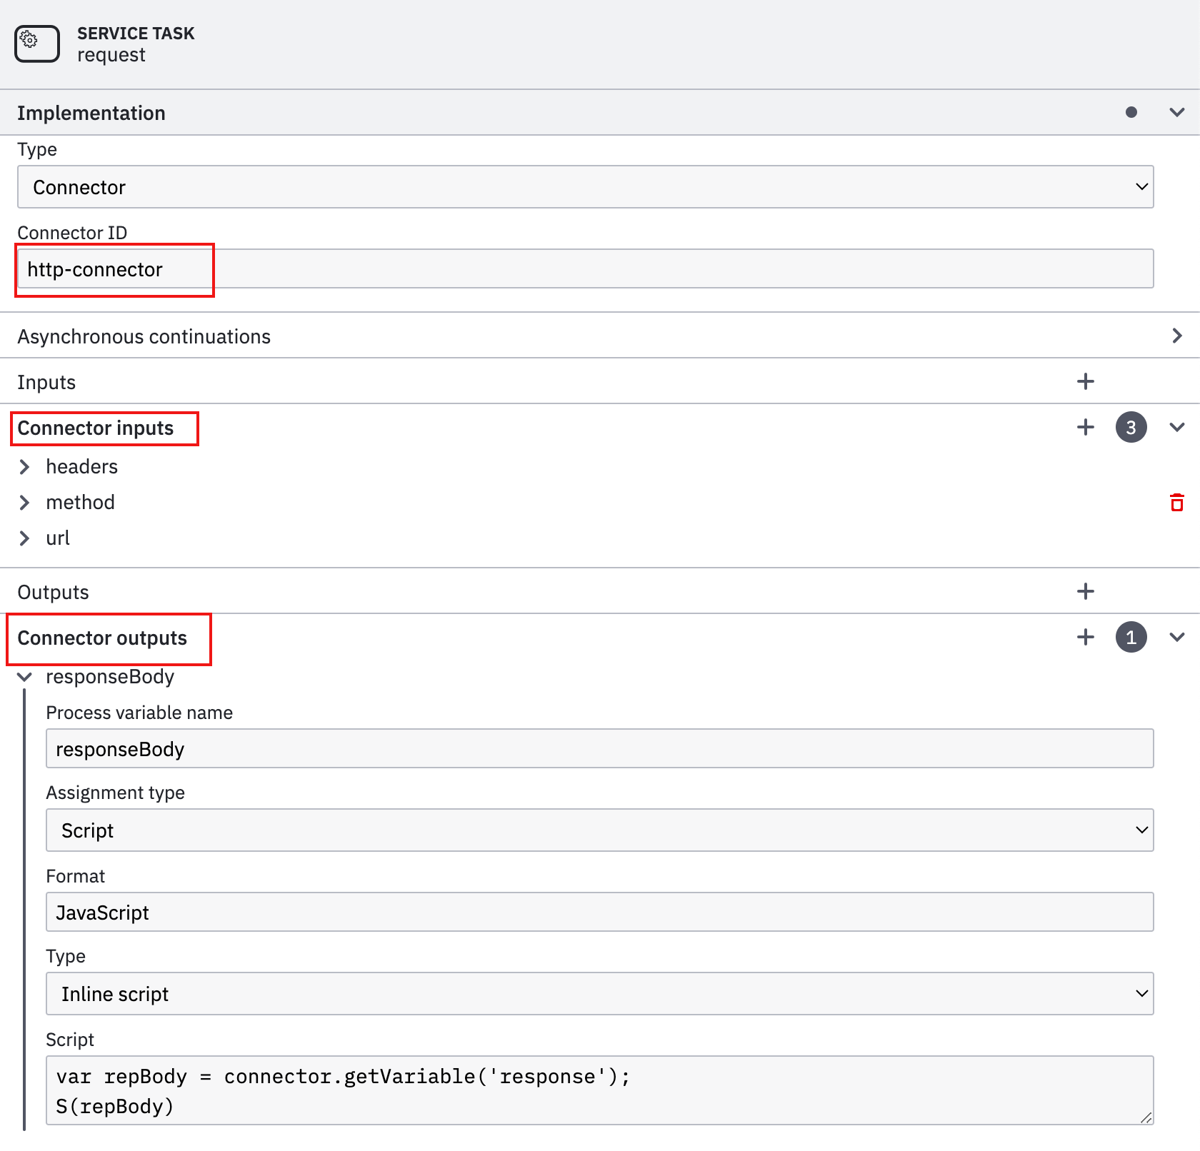Add a new Outputs entry
Viewport: 1200px width, 1151px height.
point(1086,591)
